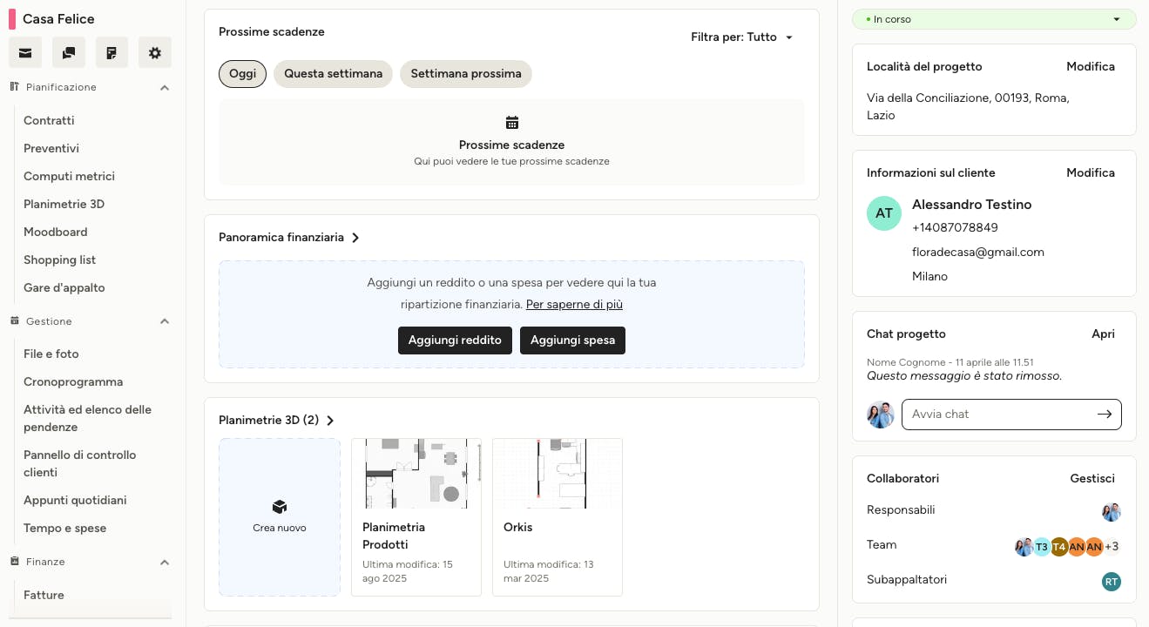
Task: Open the chat messages icon in sidebar
Action: (x=69, y=52)
